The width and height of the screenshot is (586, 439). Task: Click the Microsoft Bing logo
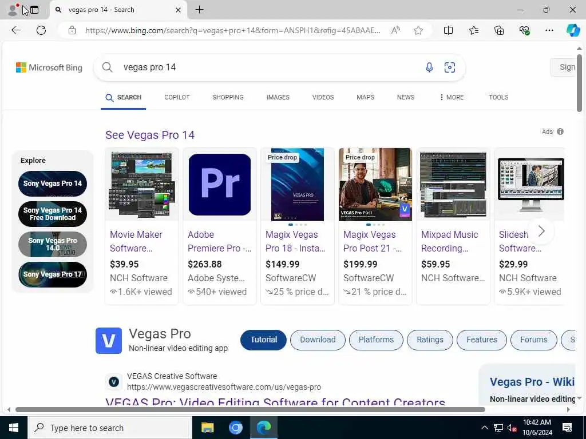coord(49,67)
